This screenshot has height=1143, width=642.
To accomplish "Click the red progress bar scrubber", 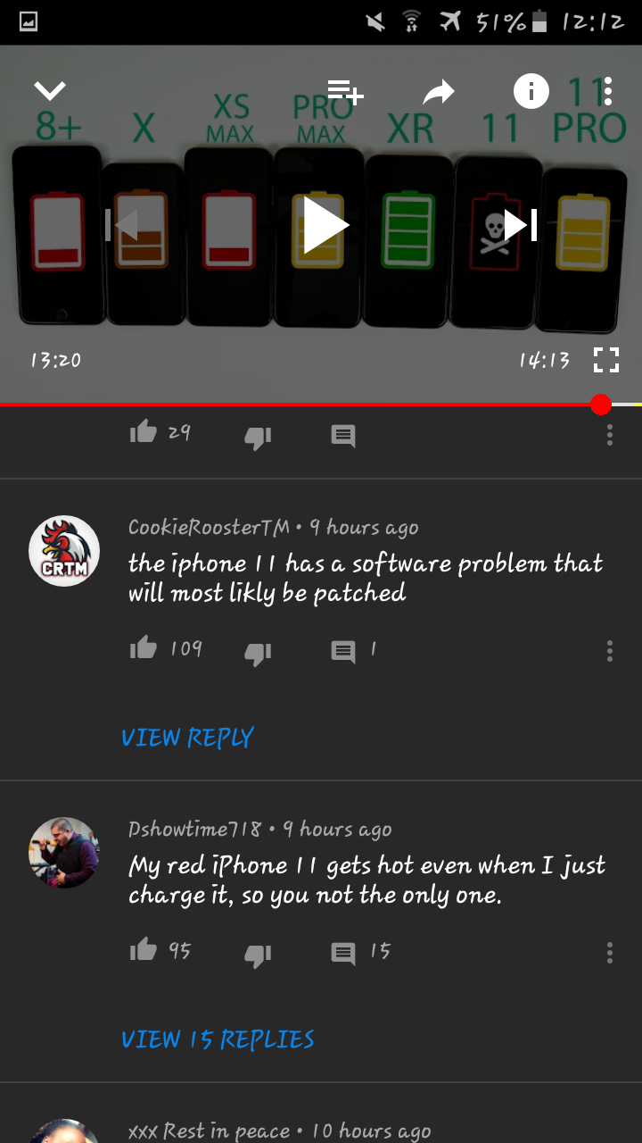I will click(601, 405).
